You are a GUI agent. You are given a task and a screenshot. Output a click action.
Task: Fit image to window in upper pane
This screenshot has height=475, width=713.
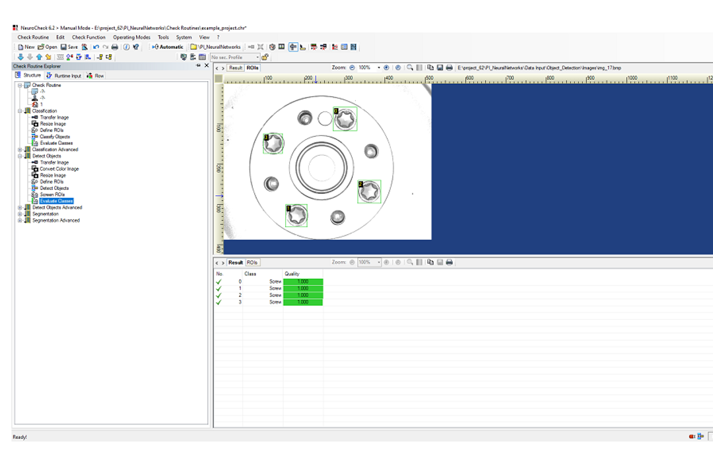coord(398,68)
